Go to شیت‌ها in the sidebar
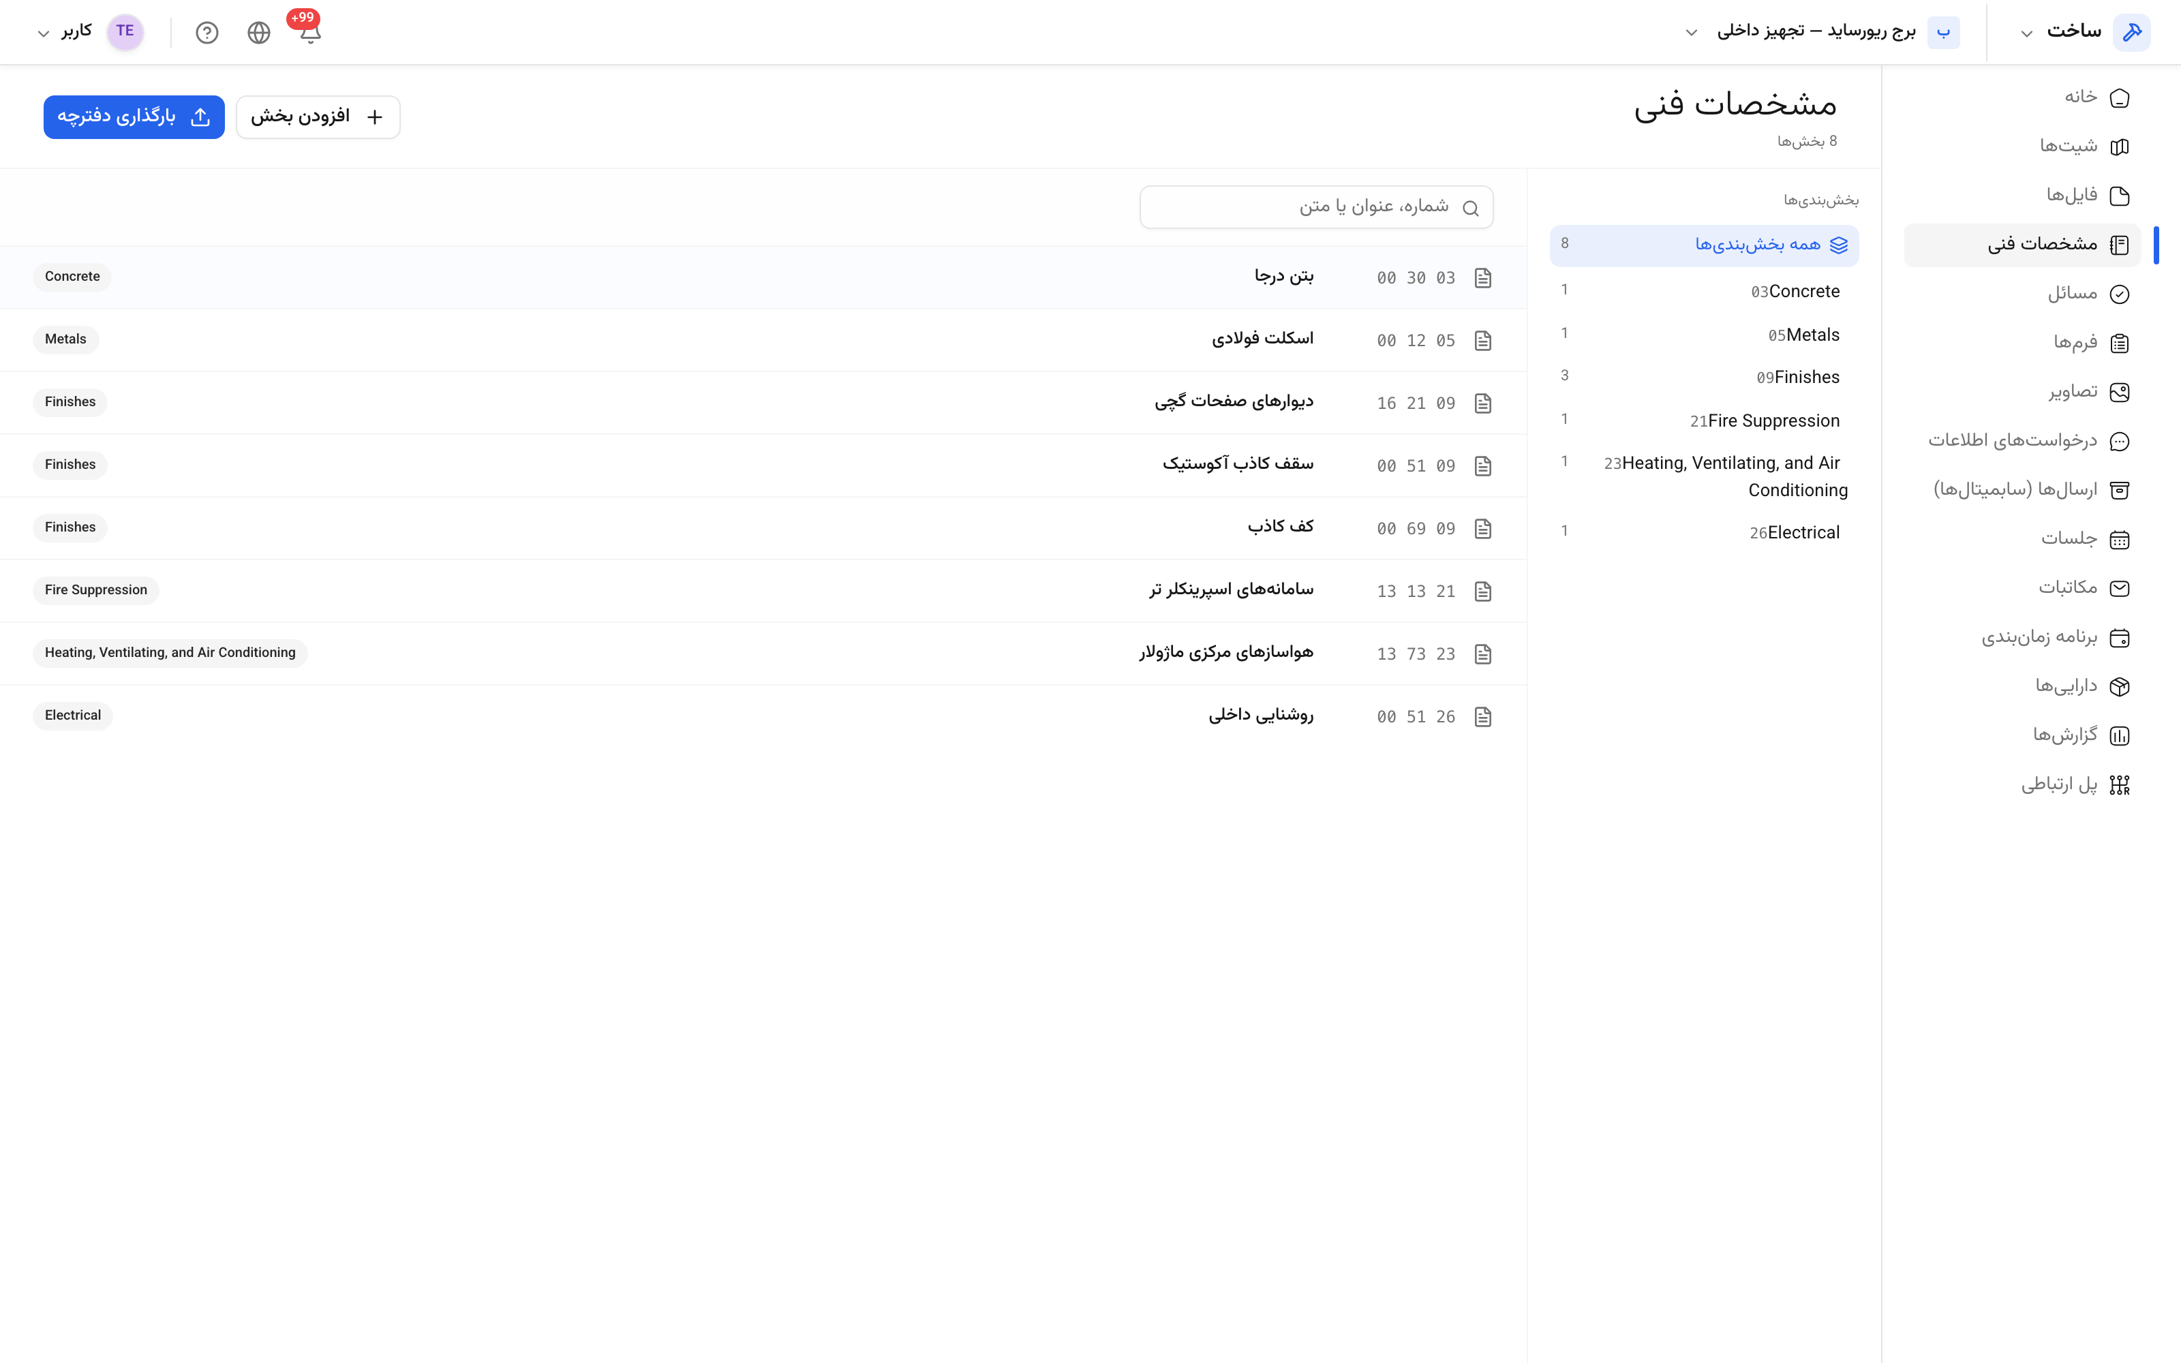Screen dimensions: 2181x1363 [x=2022, y=146]
